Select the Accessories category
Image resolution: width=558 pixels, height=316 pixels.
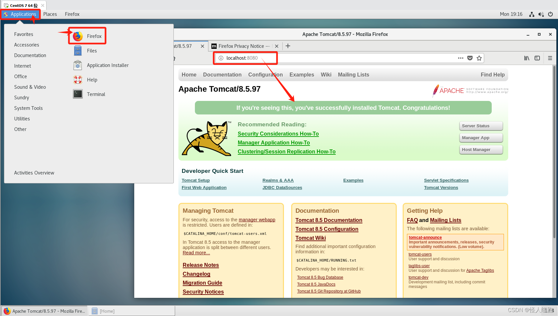click(27, 45)
